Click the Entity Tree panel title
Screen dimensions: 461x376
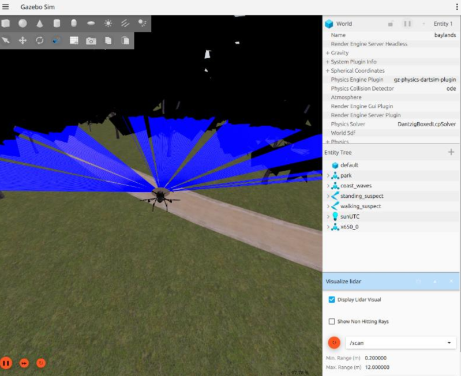click(338, 152)
